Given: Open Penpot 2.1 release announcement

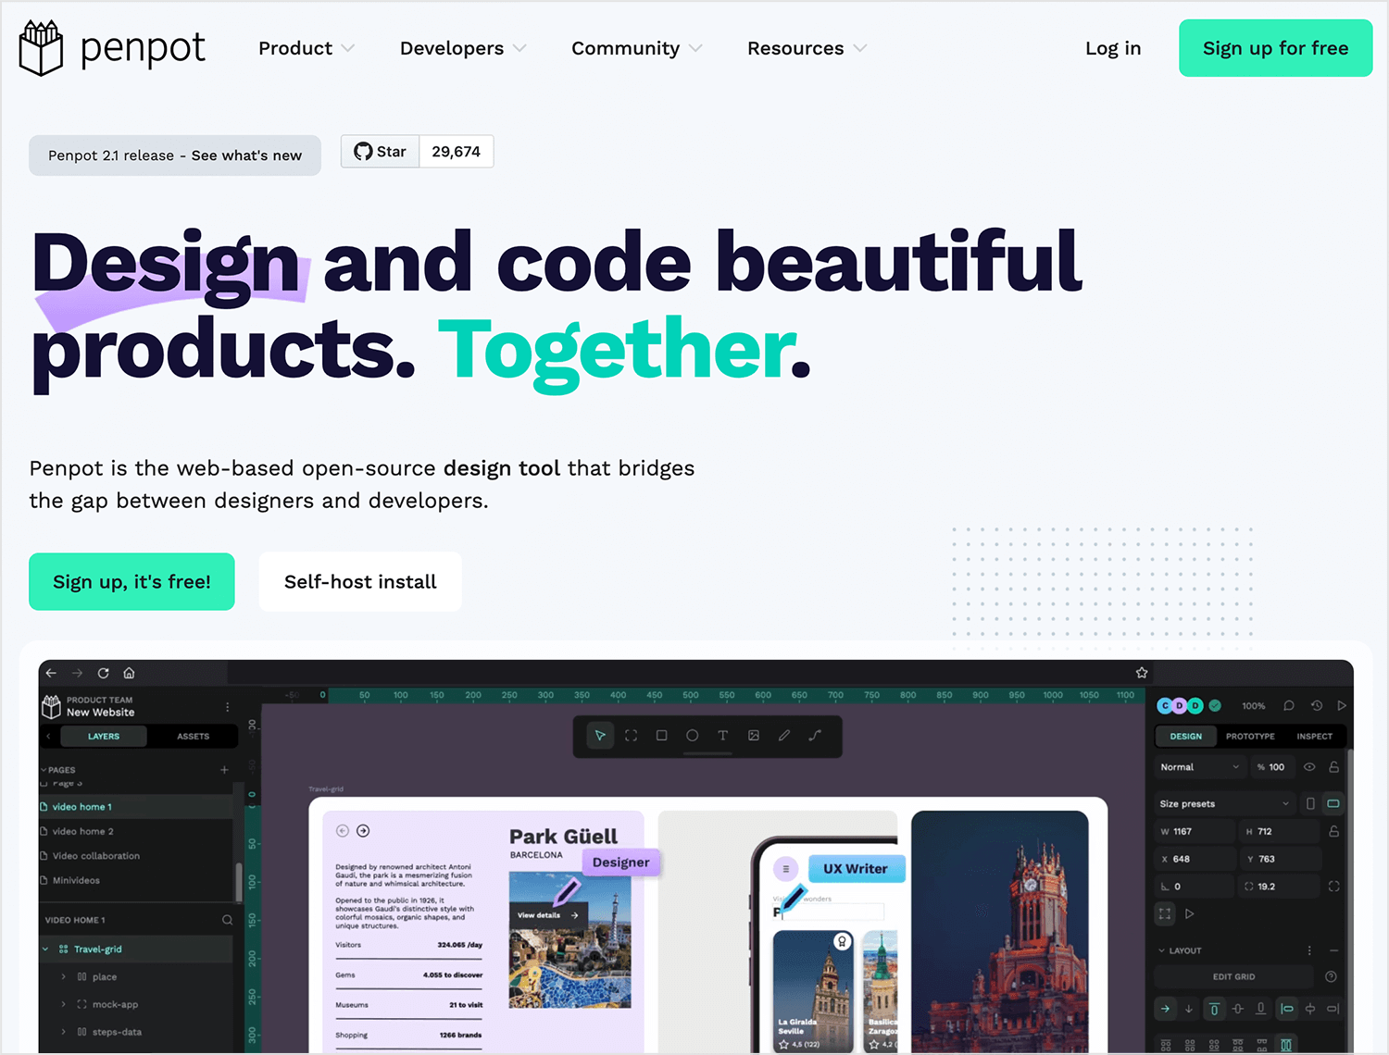Looking at the screenshot, I should [x=175, y=155].
